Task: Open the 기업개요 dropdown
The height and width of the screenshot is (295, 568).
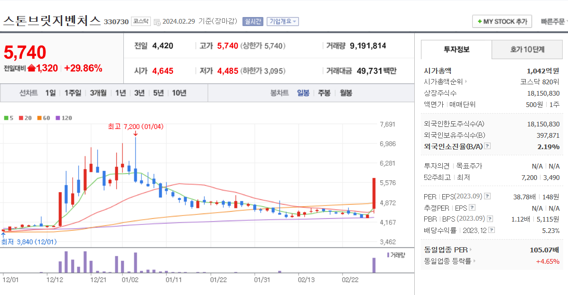Action: [x=282, y=22]
